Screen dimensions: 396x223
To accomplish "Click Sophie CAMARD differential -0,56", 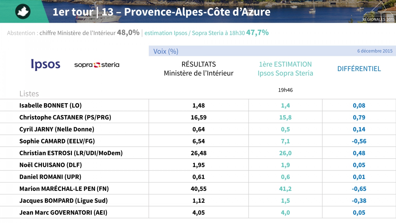I will (359, 141).
